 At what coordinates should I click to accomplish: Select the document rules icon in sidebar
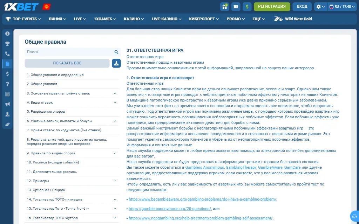click(7, 64)
